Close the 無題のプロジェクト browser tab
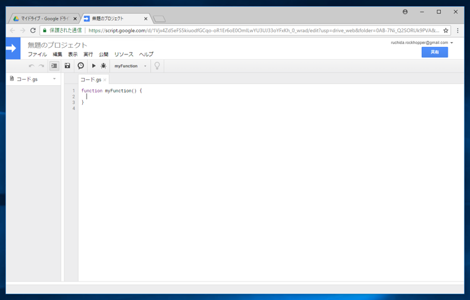The width and height of the screenshot is (470, 300). pyautogui.click(x=146, y=19)
